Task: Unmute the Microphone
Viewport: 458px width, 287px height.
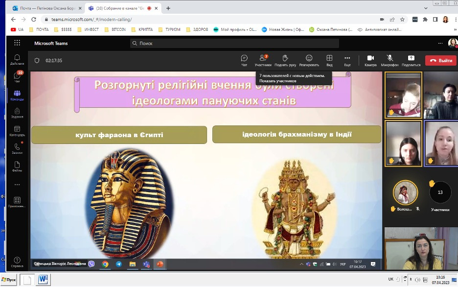Action: click(389, 61)
